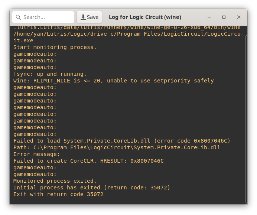
Task: Click the 'Failed to create CoreCLR' line
Action: (x=88, y=161)
